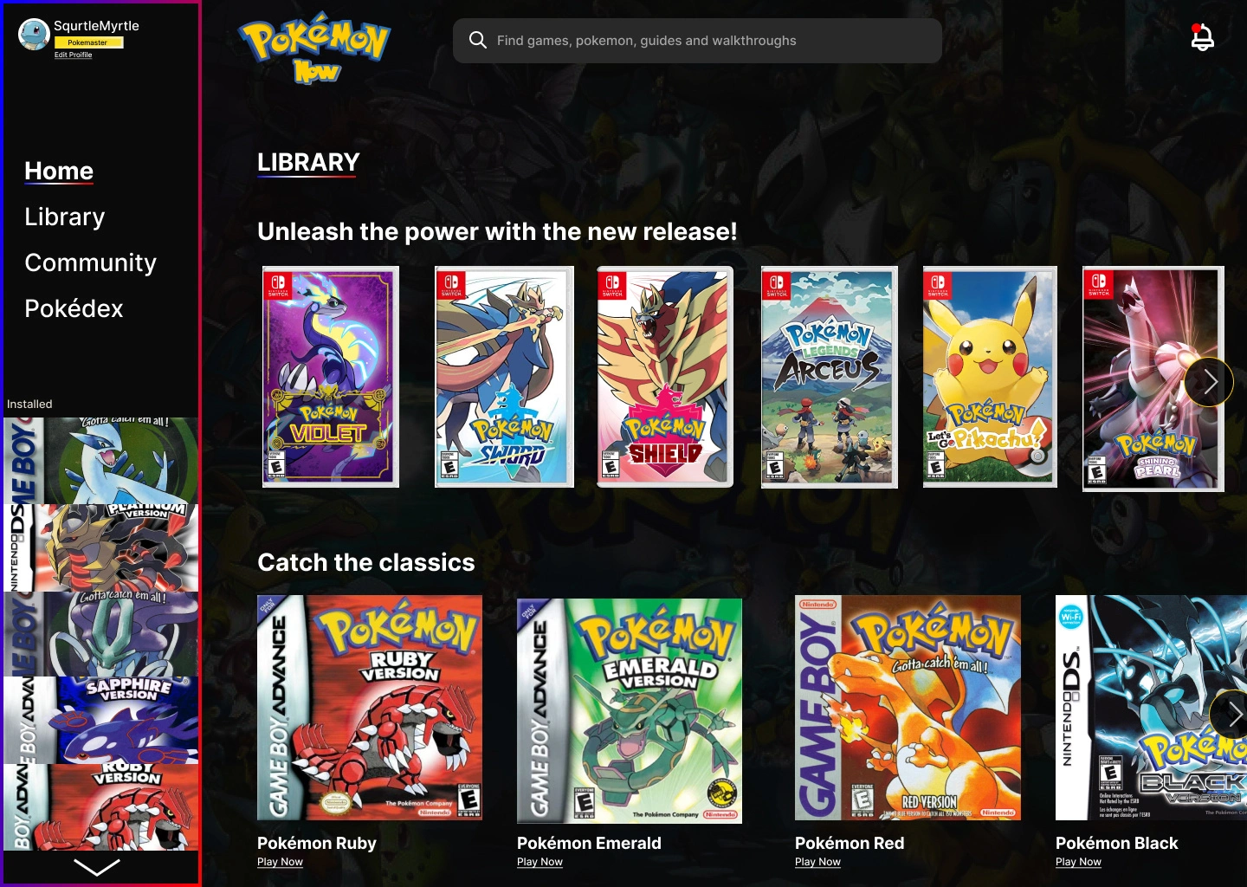The width and height of the screenshot is (1247, 887).
Task: Advance the classics carousel arrow
Action: (x=1233, y=715)
